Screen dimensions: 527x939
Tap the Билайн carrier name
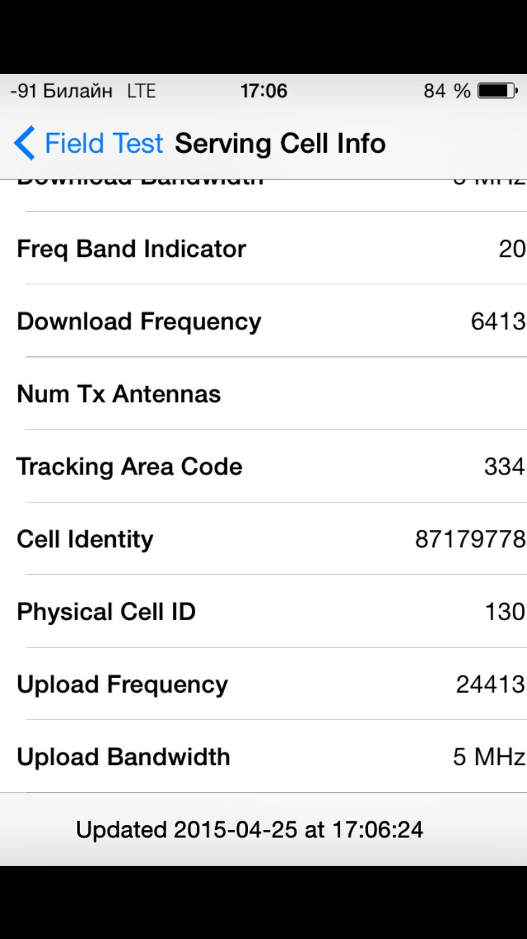[77, 91]
